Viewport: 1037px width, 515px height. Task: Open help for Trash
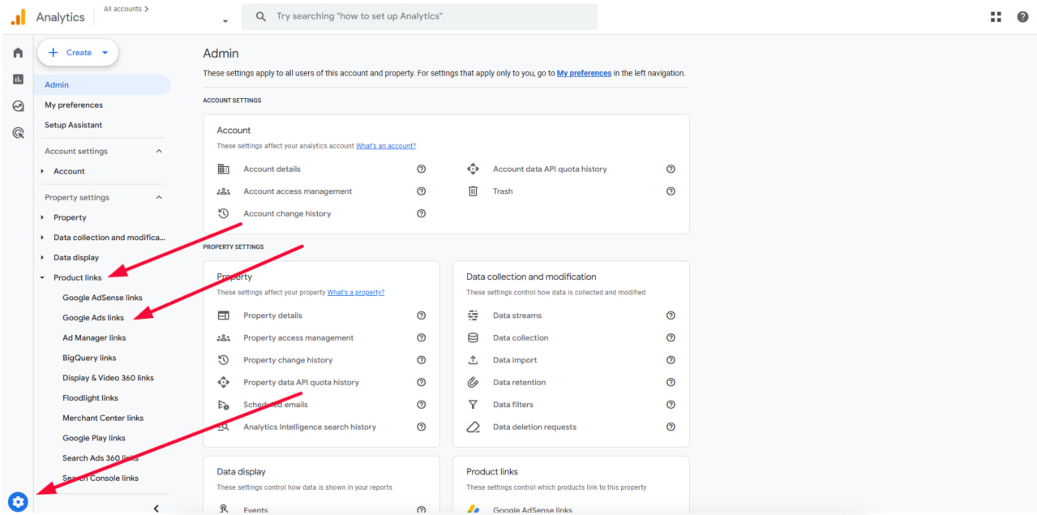[x=671, y=191]
